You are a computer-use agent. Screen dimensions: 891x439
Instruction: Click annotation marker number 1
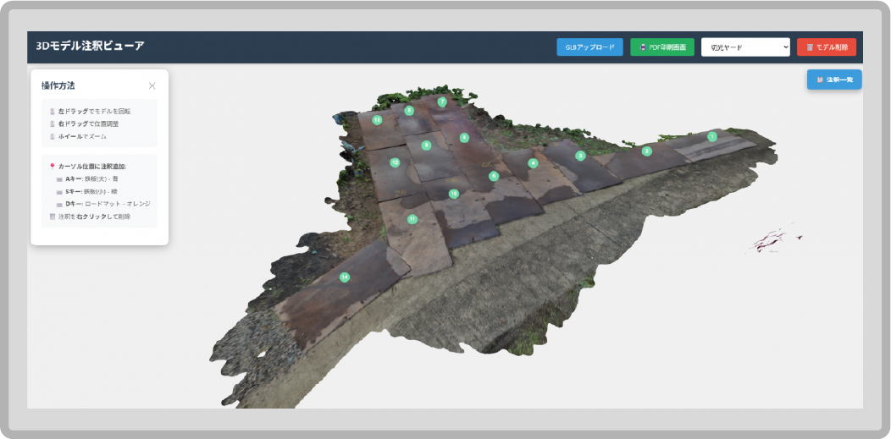[x=711, y=136]
